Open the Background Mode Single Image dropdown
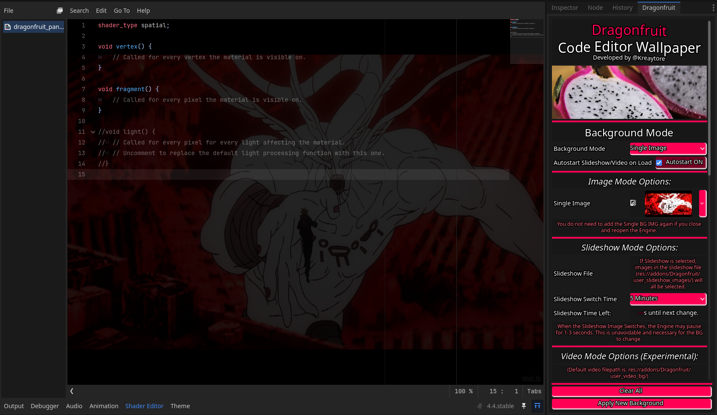717x415 pixels. [x=668, y=148]
